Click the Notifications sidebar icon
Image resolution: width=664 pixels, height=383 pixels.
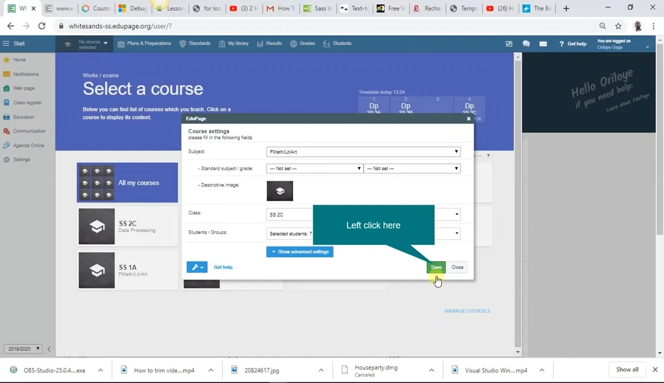pos(7,74)
